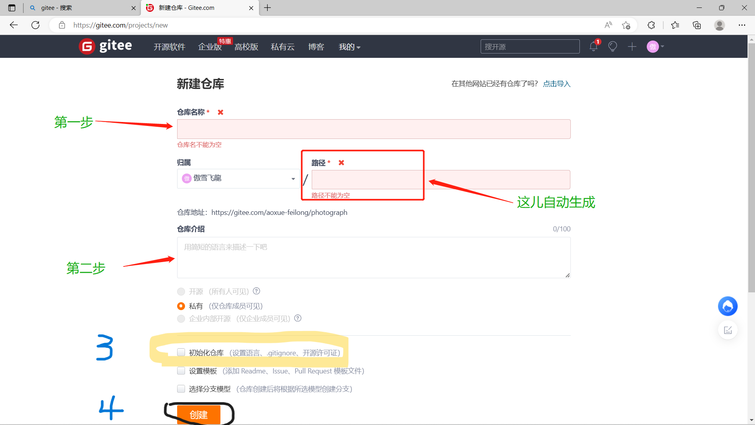This screenshot has height=425, width=755.
Task: Open notifications bell icon
Action: pyautogui.click(x=594, y=46)
